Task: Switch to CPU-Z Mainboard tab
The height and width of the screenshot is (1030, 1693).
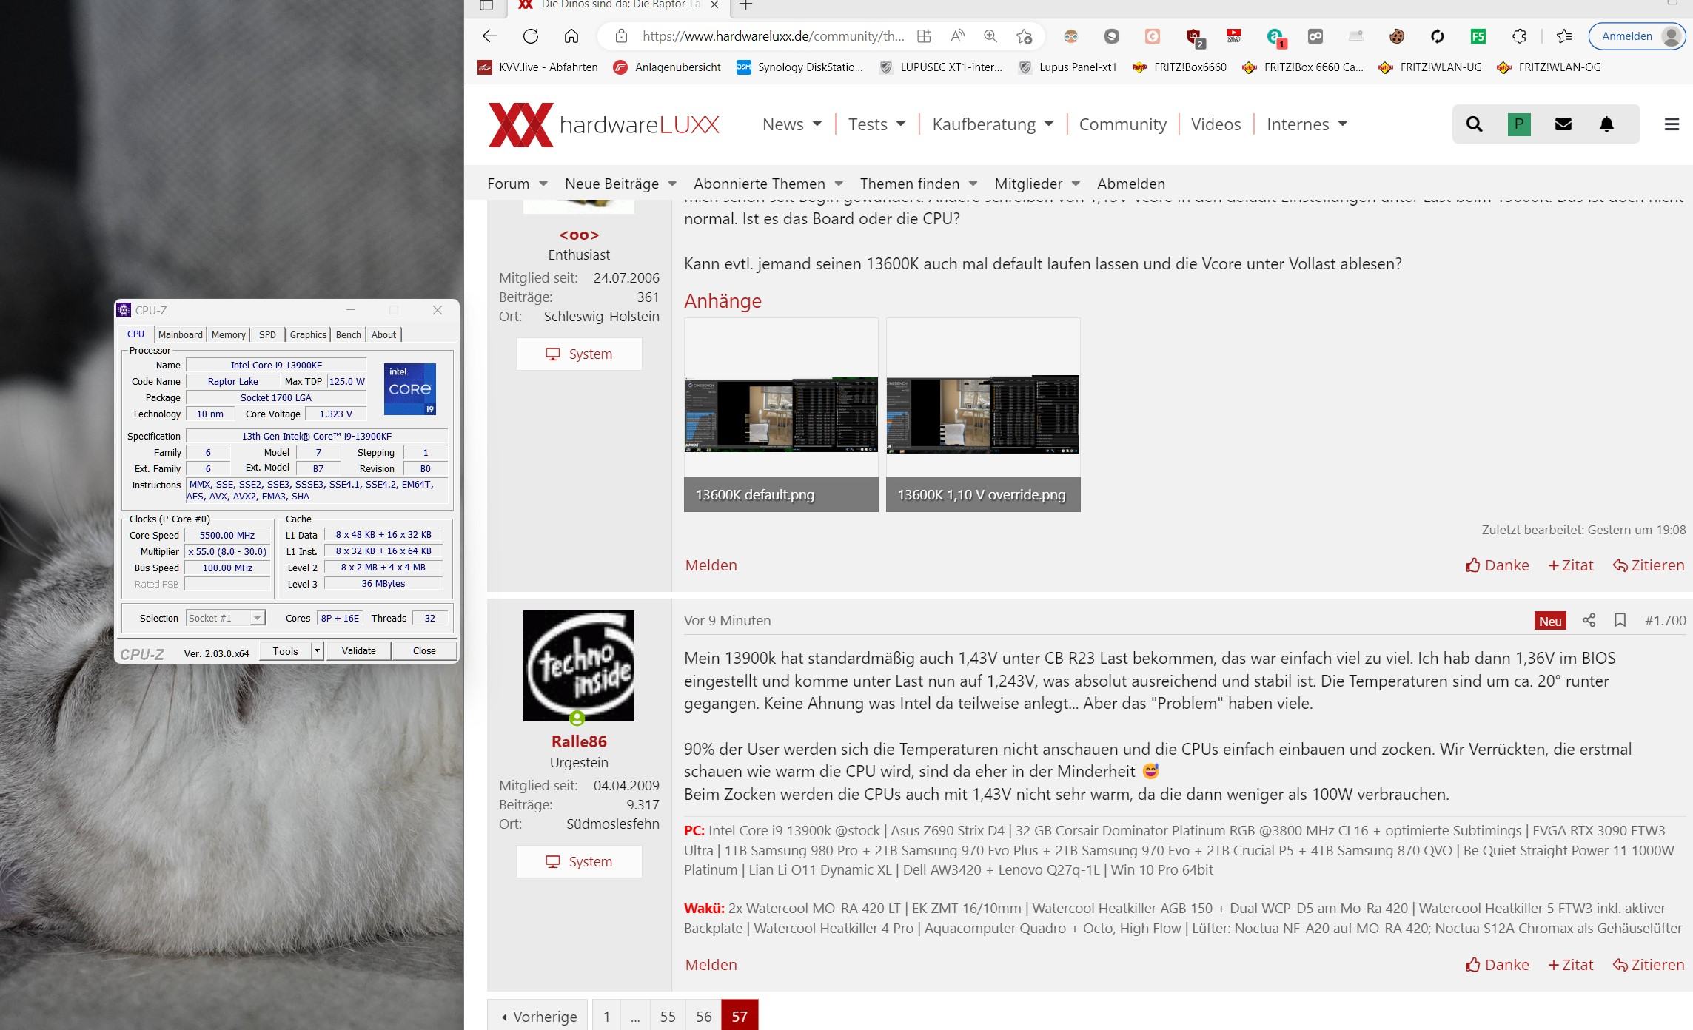Action: [180, 334]
